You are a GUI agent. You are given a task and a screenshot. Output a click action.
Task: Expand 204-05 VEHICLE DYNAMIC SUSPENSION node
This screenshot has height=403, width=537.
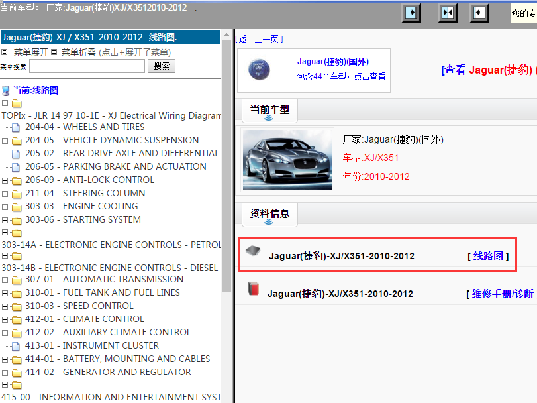5,141
